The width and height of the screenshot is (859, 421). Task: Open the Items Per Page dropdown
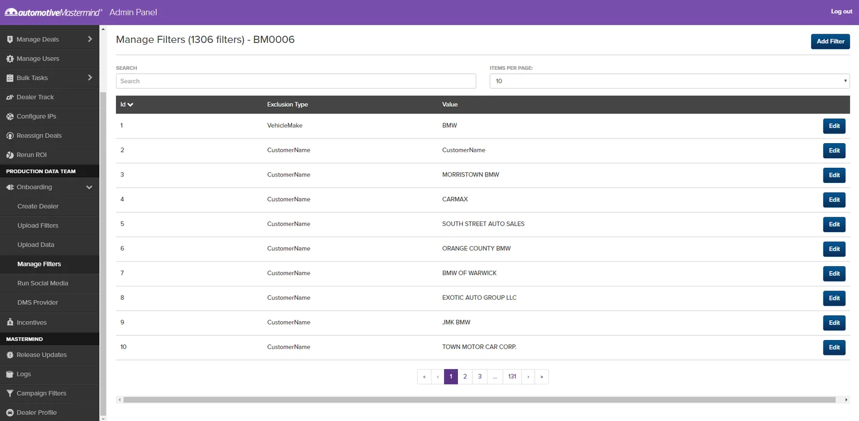click(x=669, y=81)
